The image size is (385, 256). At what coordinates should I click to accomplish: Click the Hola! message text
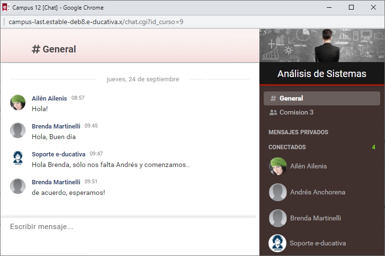[40, 109]
